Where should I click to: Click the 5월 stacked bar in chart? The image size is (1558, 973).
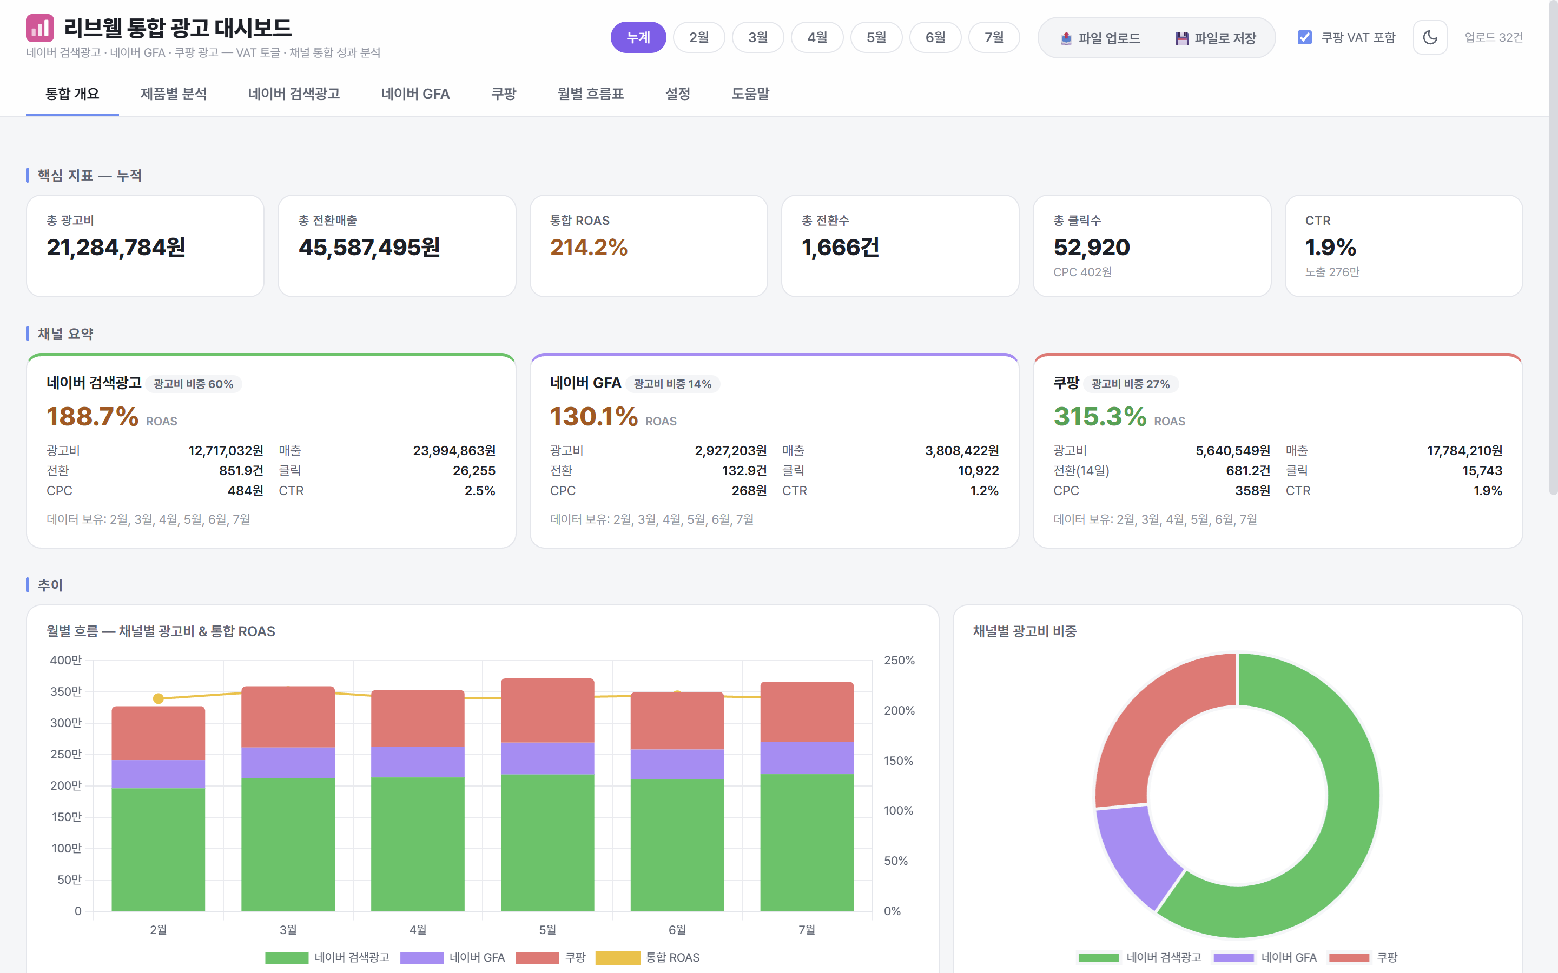[x=547, y=795]
